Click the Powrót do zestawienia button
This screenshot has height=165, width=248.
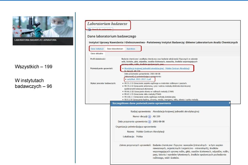coord(100,29)
